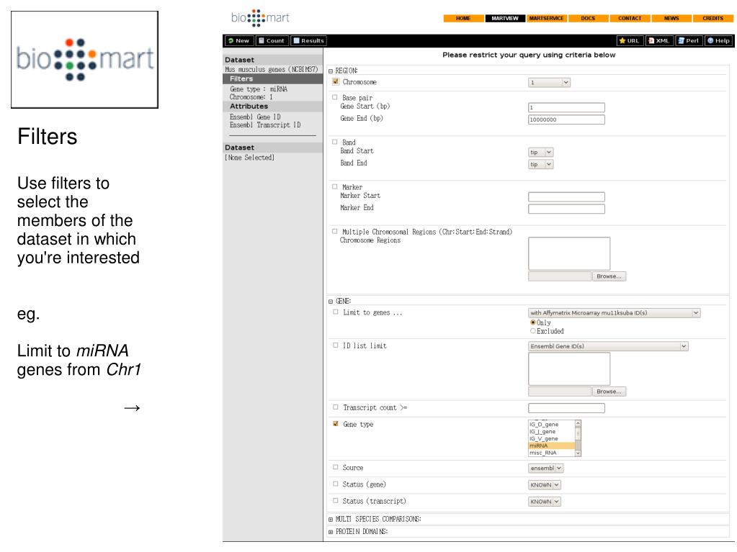Open the Band Start dropdown

click(541, 152)
